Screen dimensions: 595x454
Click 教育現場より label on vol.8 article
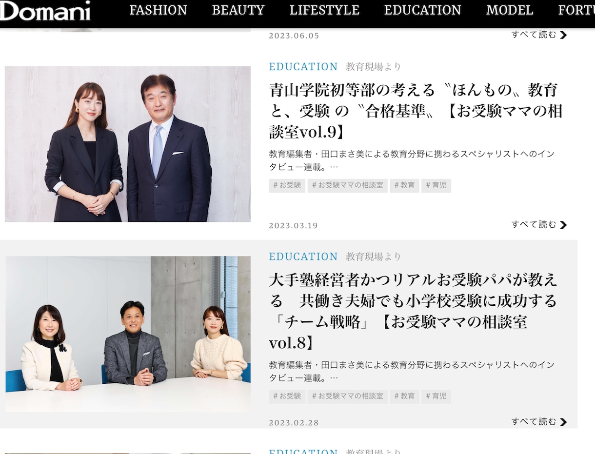[374, 257]
